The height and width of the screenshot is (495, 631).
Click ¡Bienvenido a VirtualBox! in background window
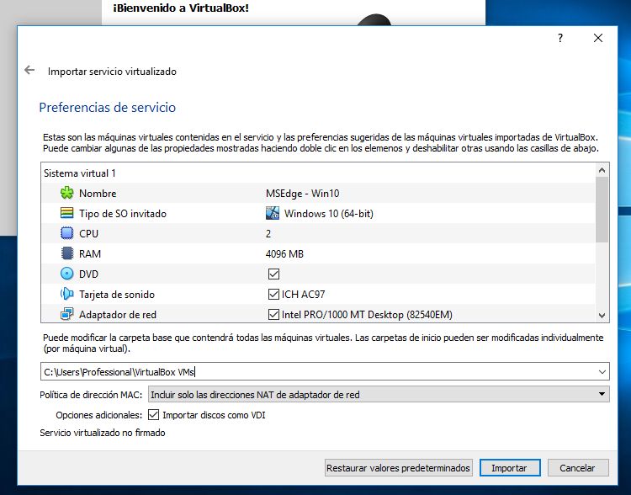[181, 8]
